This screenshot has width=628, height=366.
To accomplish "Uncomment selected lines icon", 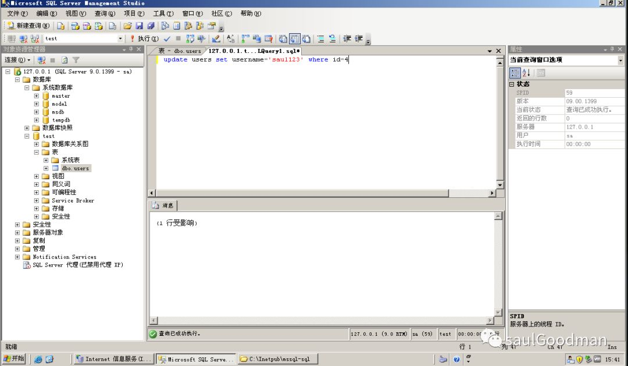I will coord(332,38).
